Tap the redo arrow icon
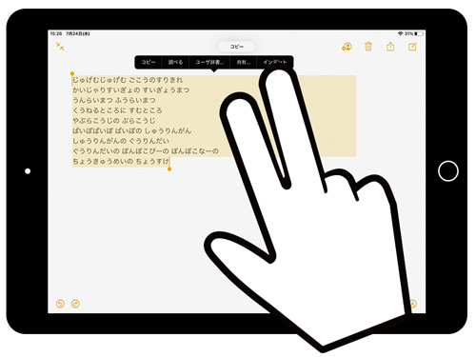The image size is (476, 357). point(75,304)
